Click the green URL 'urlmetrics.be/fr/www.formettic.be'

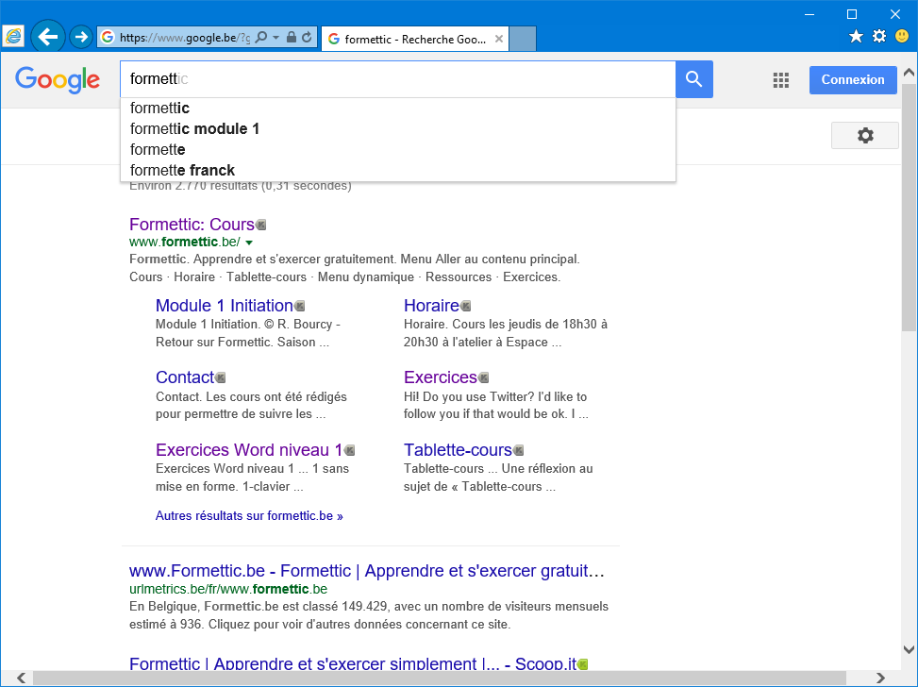tap(228, 589)
